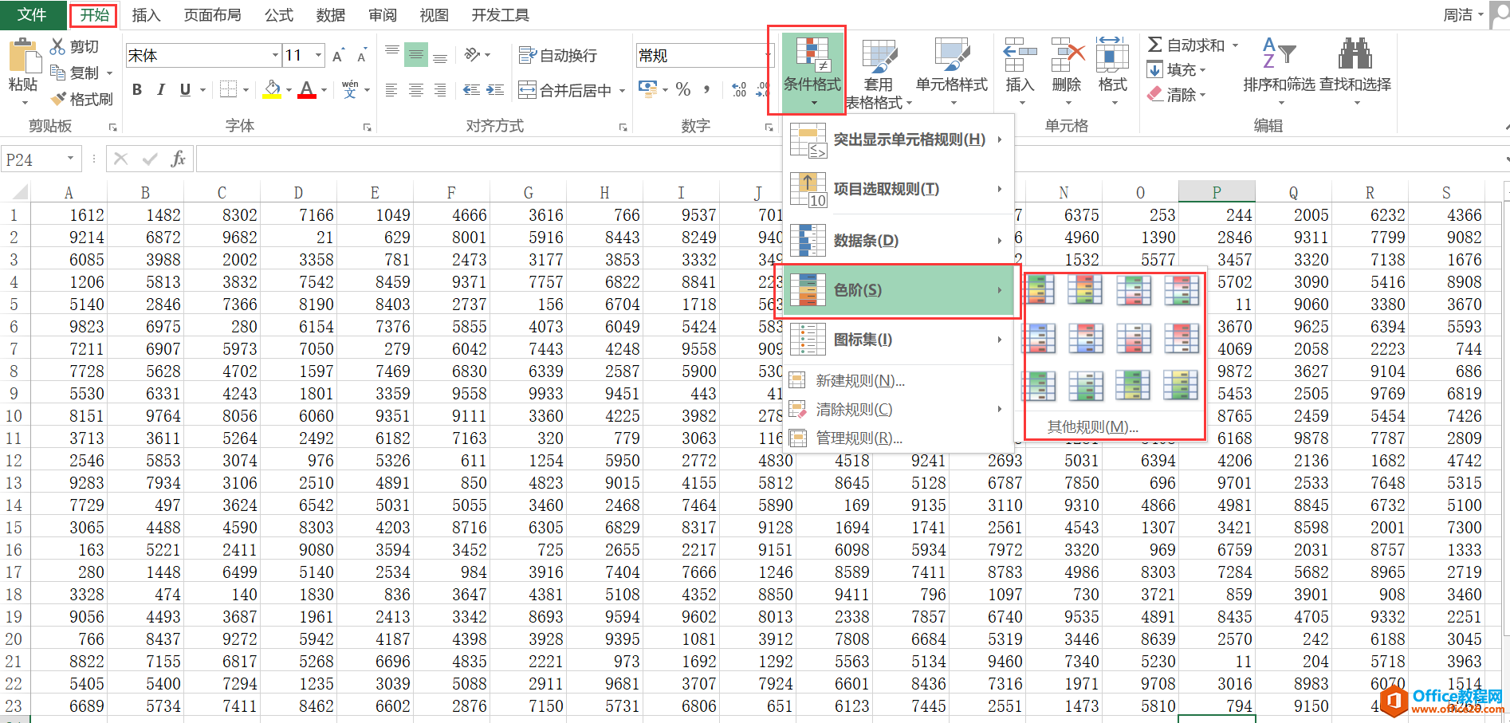The image size is (1510, 723).
Task: Open Icon Sets (图标集) submenu
Action: coord(898,340)
